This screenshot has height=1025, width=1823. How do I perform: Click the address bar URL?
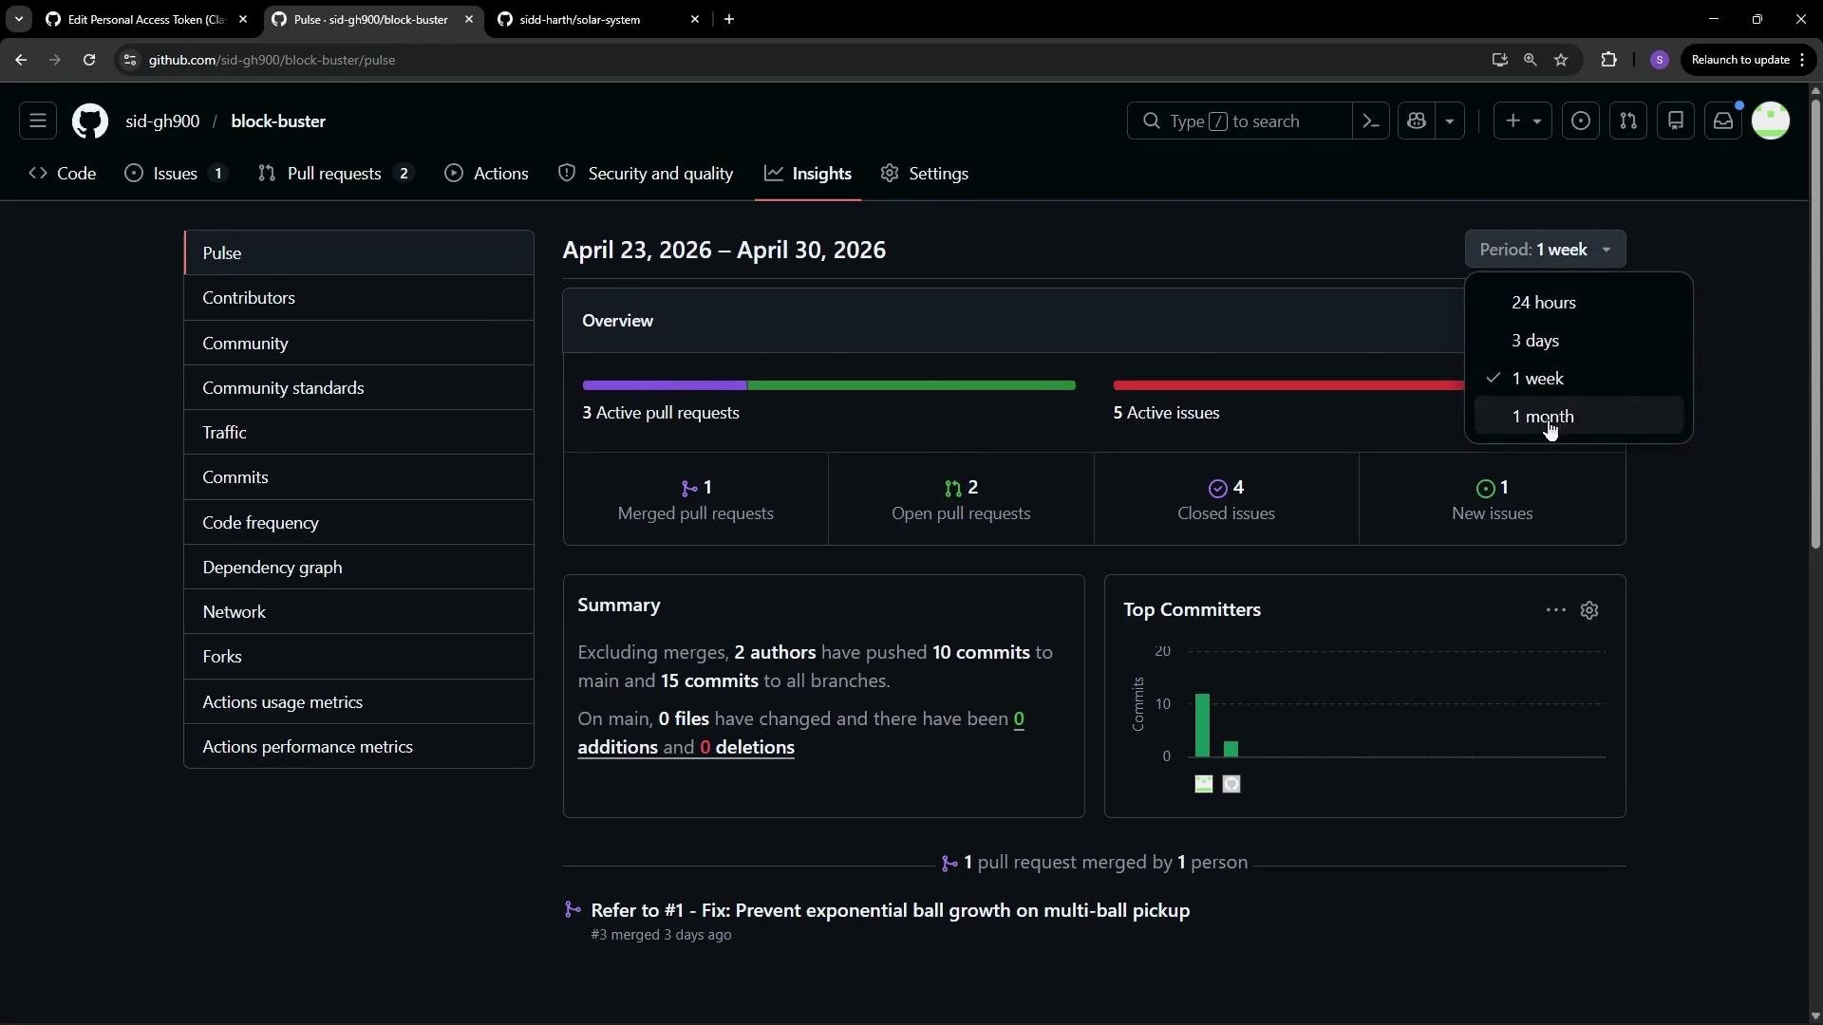point(272,60)
